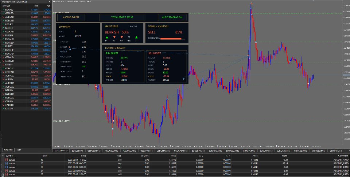The width and height of the screenshot is (350, 177).
Task: Open the EURJPY,M15 chart tab
Action: coord(249,151)
